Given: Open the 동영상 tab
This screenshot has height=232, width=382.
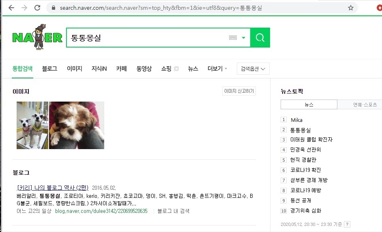Looking at the screenshot, I should pyautogui.click(x=144, y=69).
